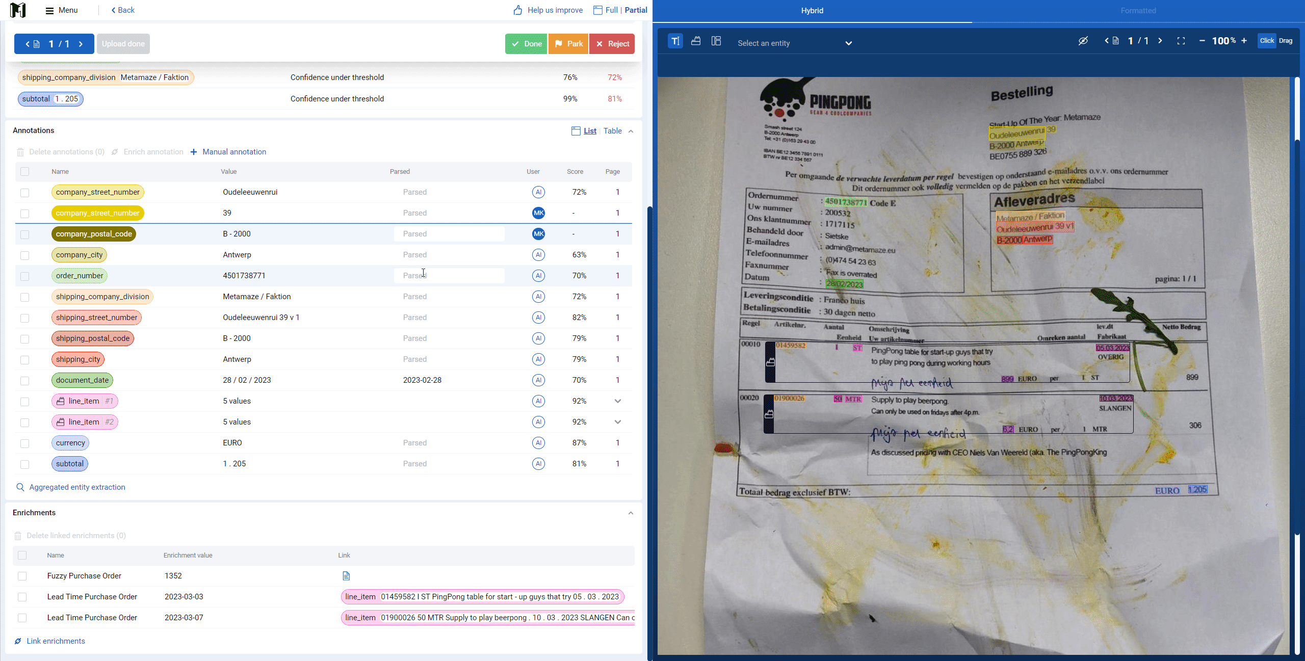Click Delete linked enrichments (0)
This screenshot has height=661, width=1305.
70,536
